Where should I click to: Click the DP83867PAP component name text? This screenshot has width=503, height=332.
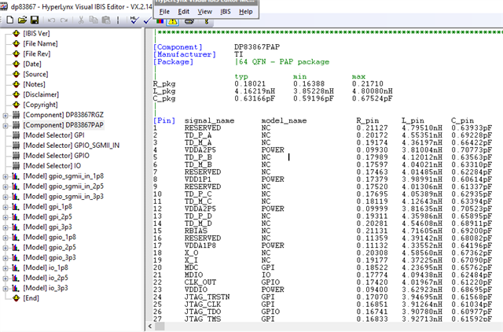point(257,47)
